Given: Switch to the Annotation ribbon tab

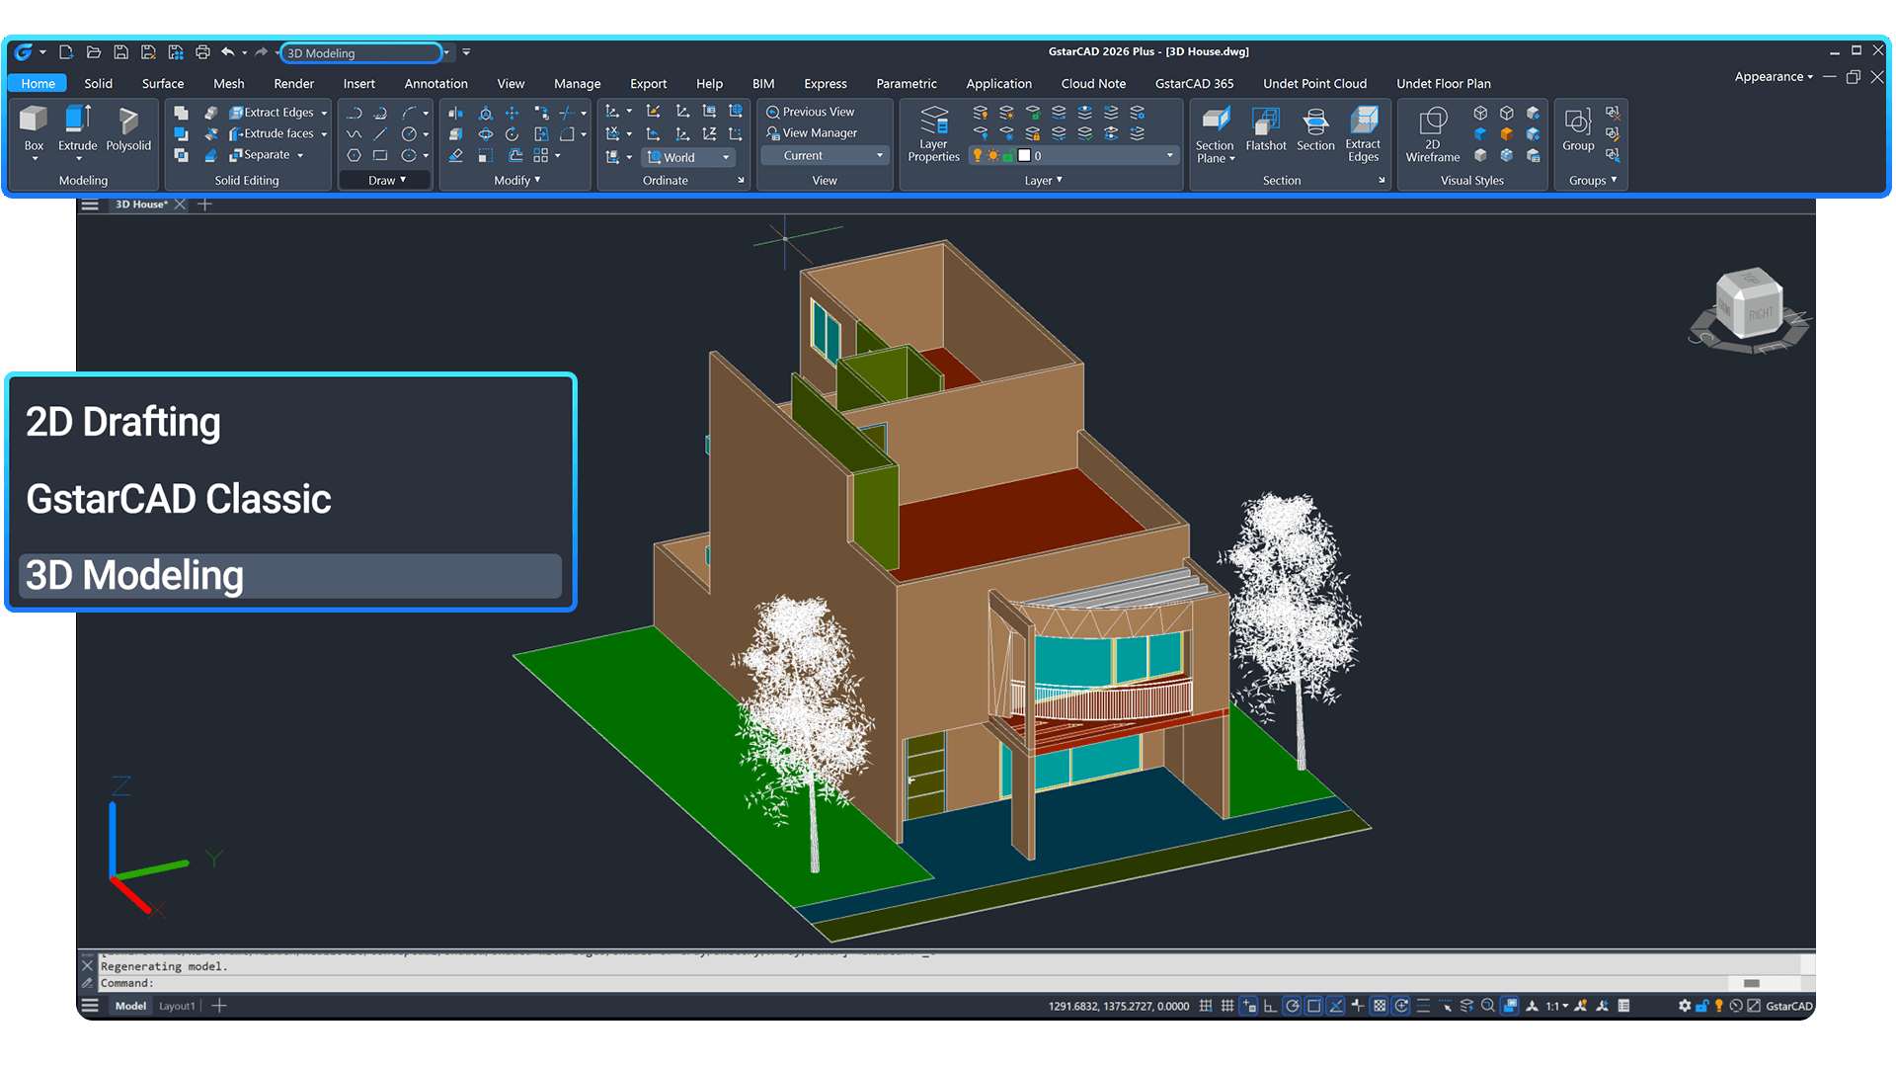Looking at the screenshot, I should pos(435,84).
